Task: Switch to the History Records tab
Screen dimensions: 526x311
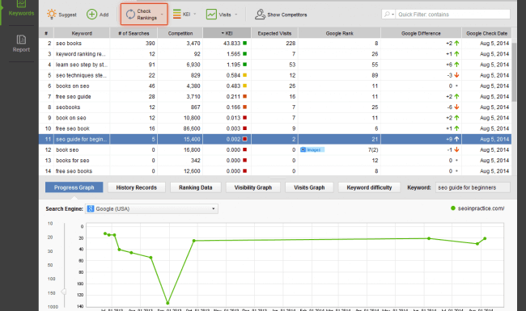Action: point(137,187)
